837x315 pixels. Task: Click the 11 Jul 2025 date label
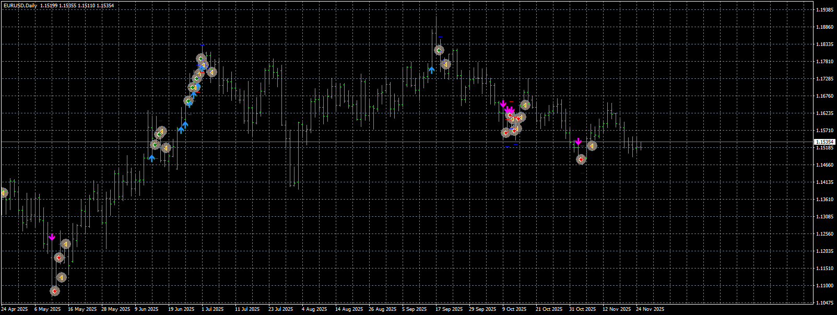pyautogui.click(x=247, y=309)
